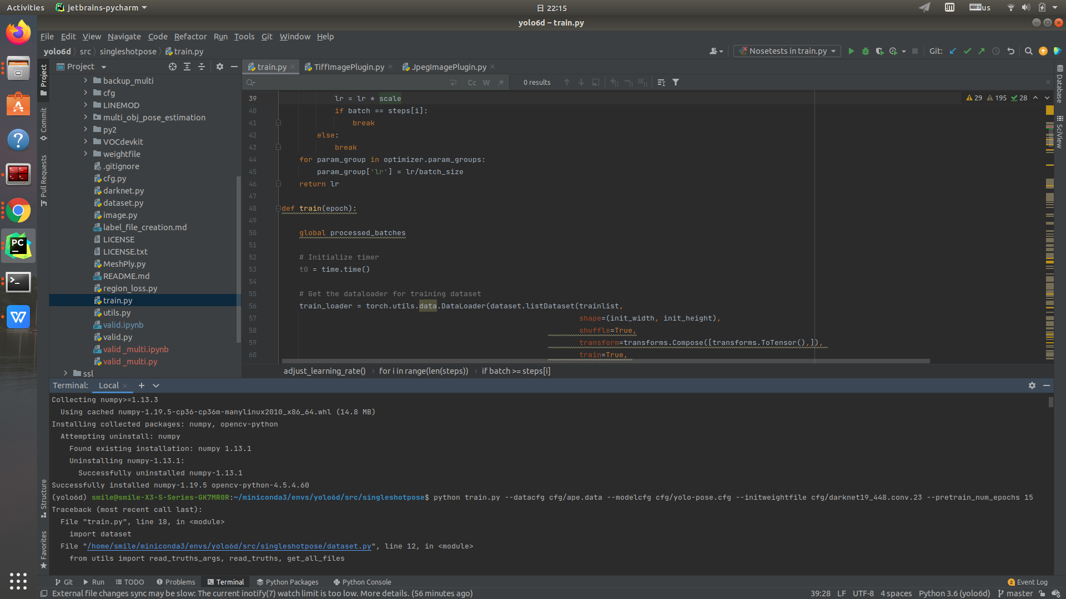Open the Tools menu

click(x=244, y=37)
